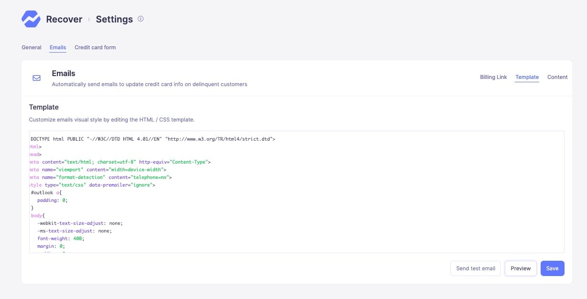
Task: Open the email Preview
Action: pyautogui.click(x=521, y=268)
